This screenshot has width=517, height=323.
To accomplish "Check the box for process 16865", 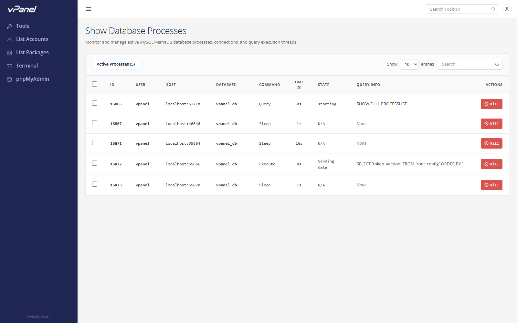I will coord(95,103).
